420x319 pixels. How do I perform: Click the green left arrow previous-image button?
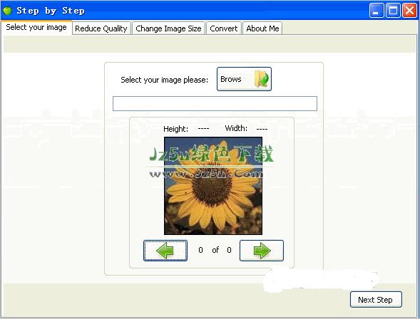point(165,251)
